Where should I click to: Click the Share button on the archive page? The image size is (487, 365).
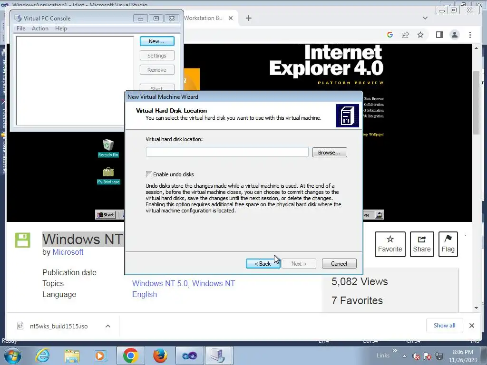(422, 244)
